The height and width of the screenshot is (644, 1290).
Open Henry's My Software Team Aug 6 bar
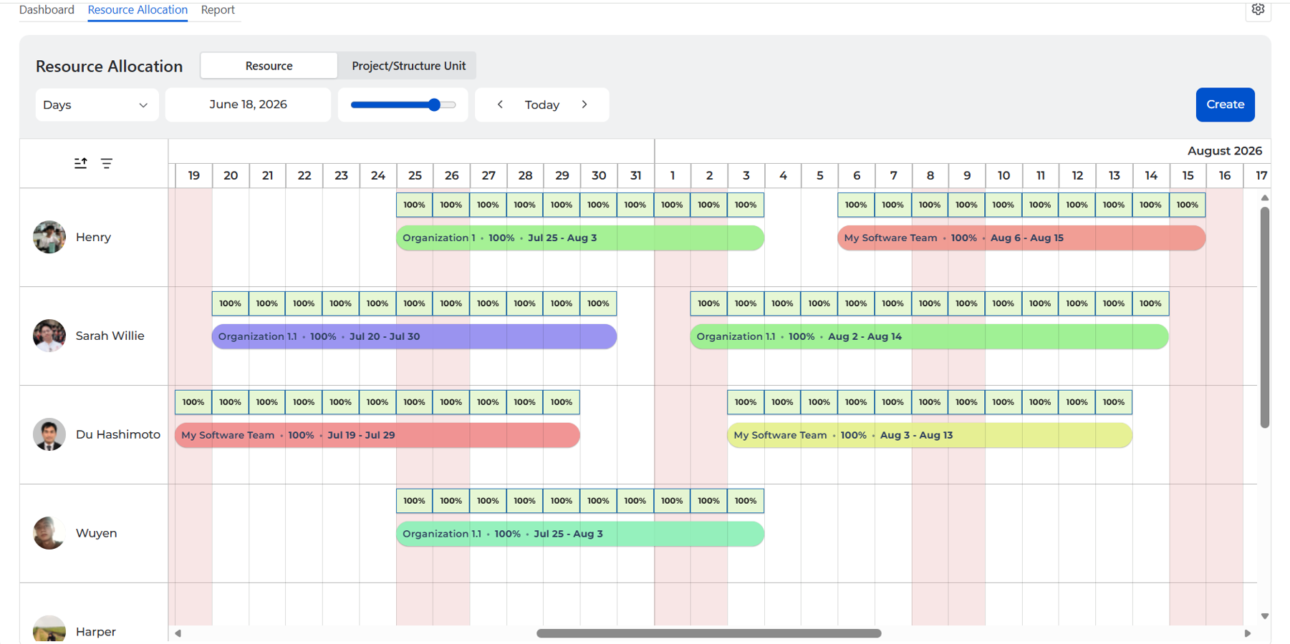click(x=1021, y=238)
